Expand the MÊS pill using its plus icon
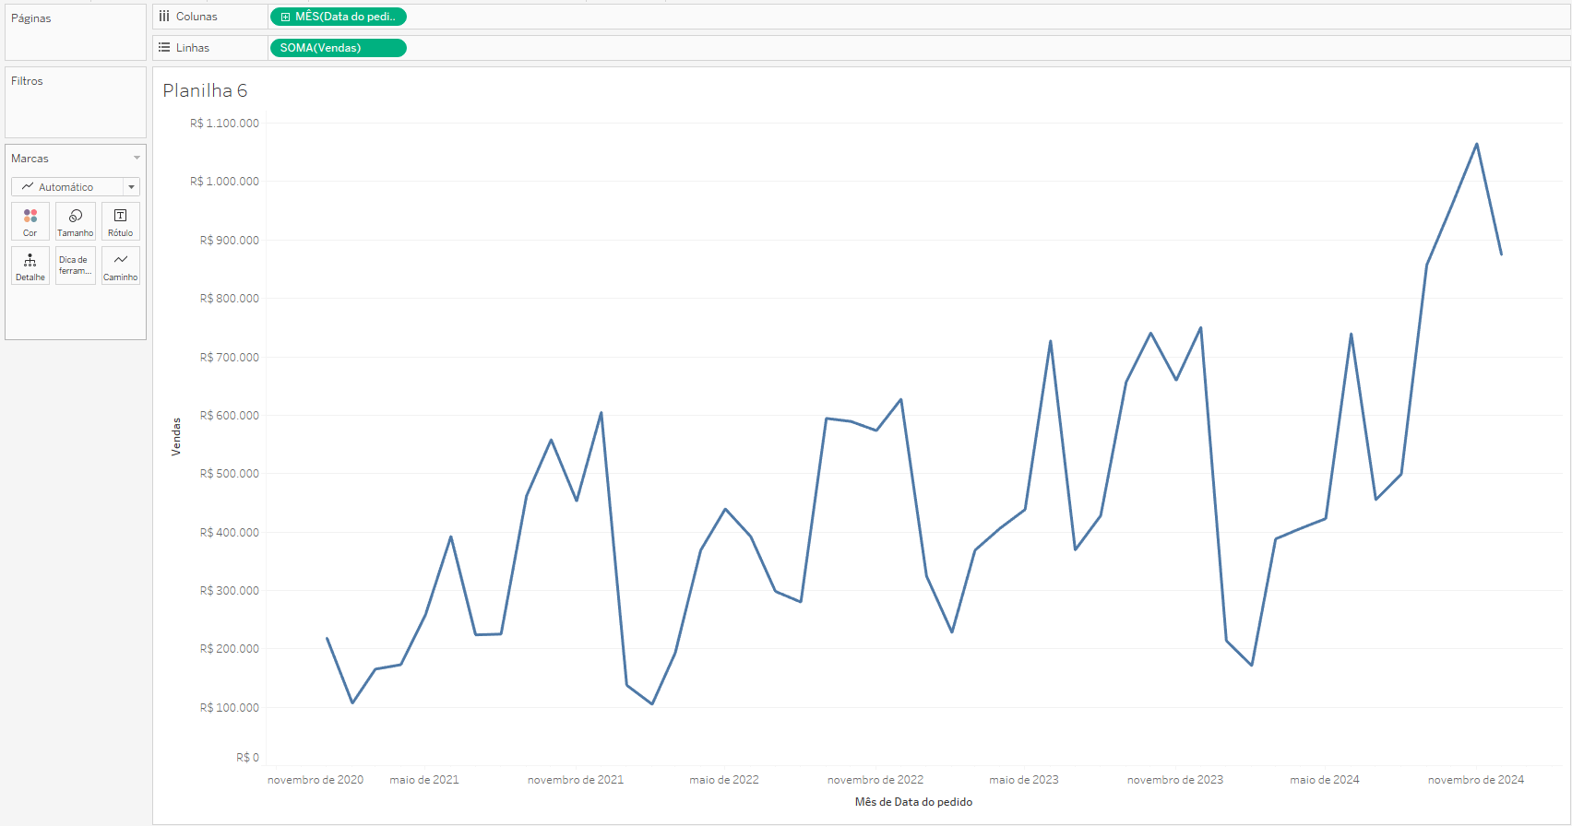Image resolution: width=1572 pixels, height=826 pixels. (285, 17)
